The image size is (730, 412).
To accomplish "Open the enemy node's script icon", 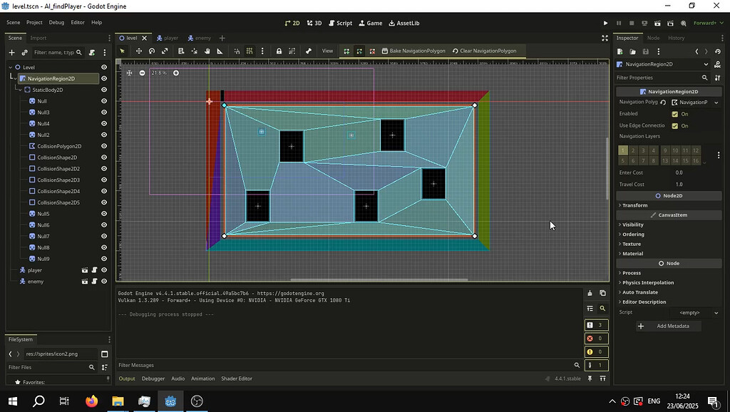I will click(x=95, y=281).
